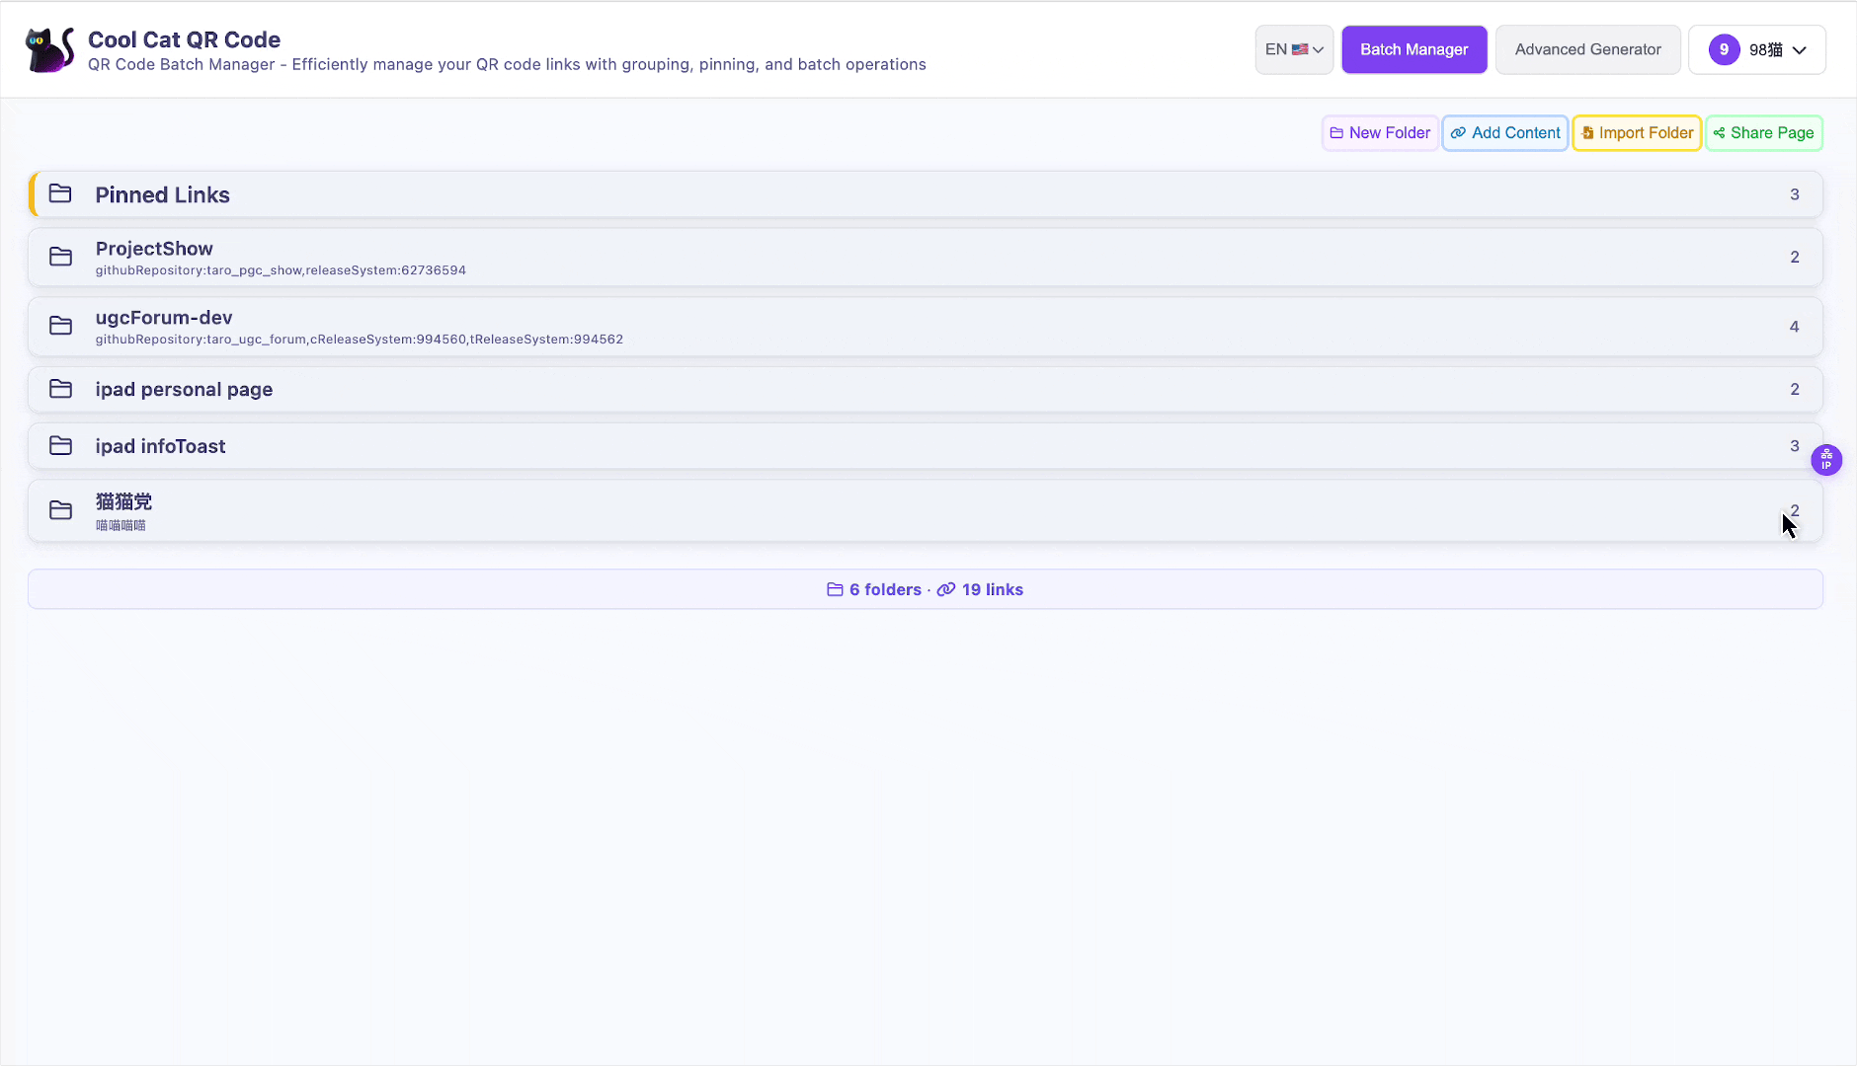Click the Import Folder button
Image resolution: width=1857 pixels, height=1066 pixels.
(1637, 133)
